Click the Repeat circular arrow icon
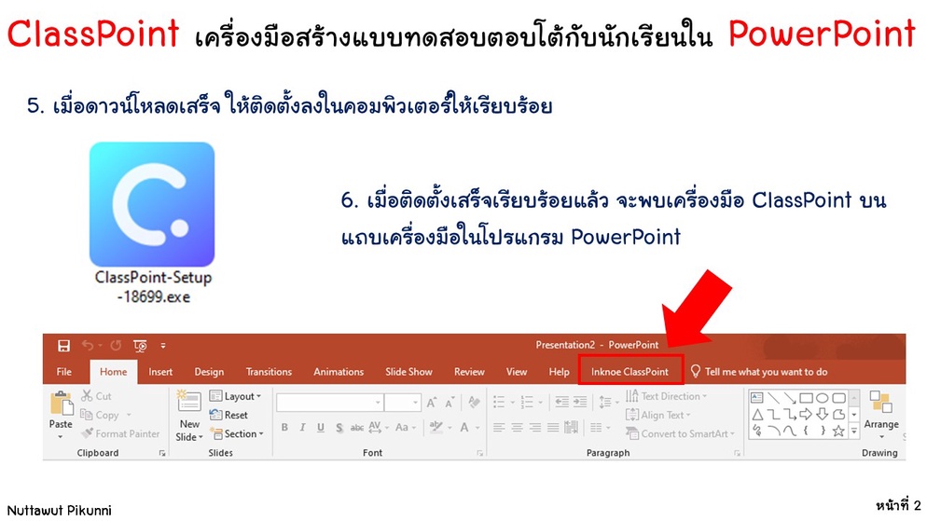The height and width of the screenshot is (521, 927). coord(116,346)
